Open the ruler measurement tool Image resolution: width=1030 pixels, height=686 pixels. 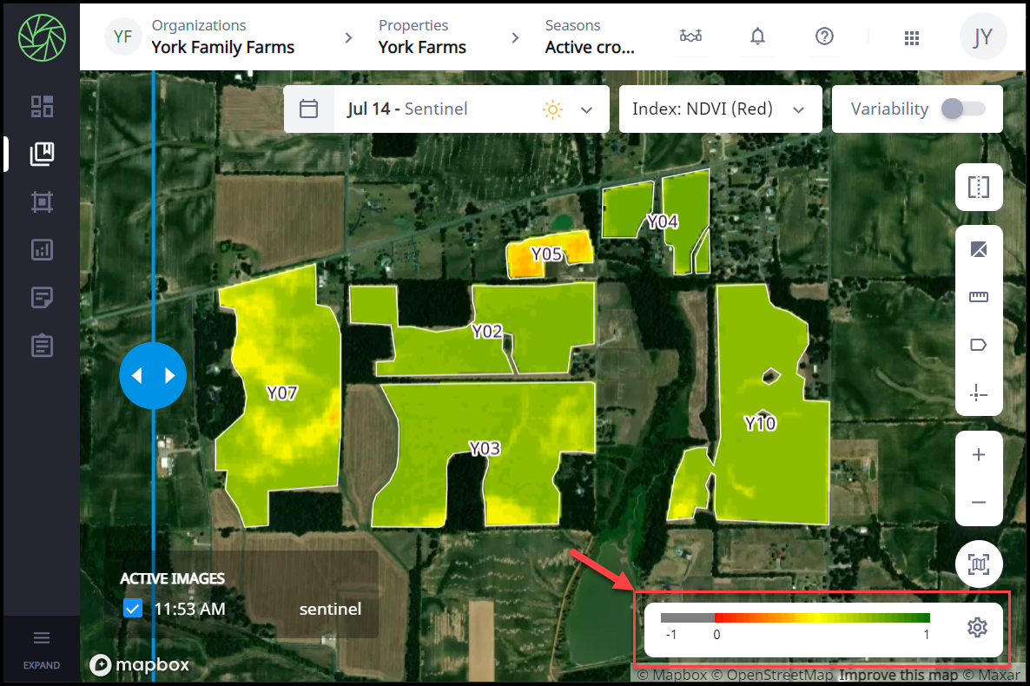point(979,297)
